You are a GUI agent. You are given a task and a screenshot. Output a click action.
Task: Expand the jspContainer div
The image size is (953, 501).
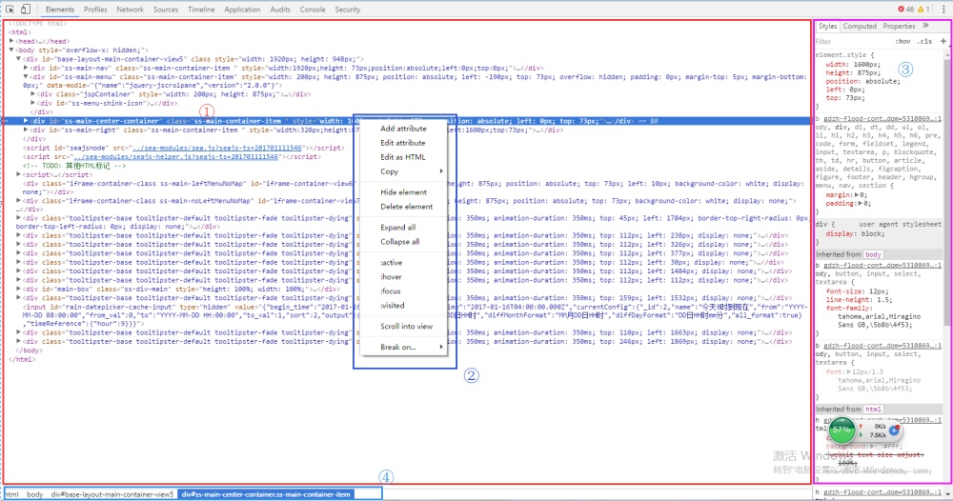click(32, 94)
